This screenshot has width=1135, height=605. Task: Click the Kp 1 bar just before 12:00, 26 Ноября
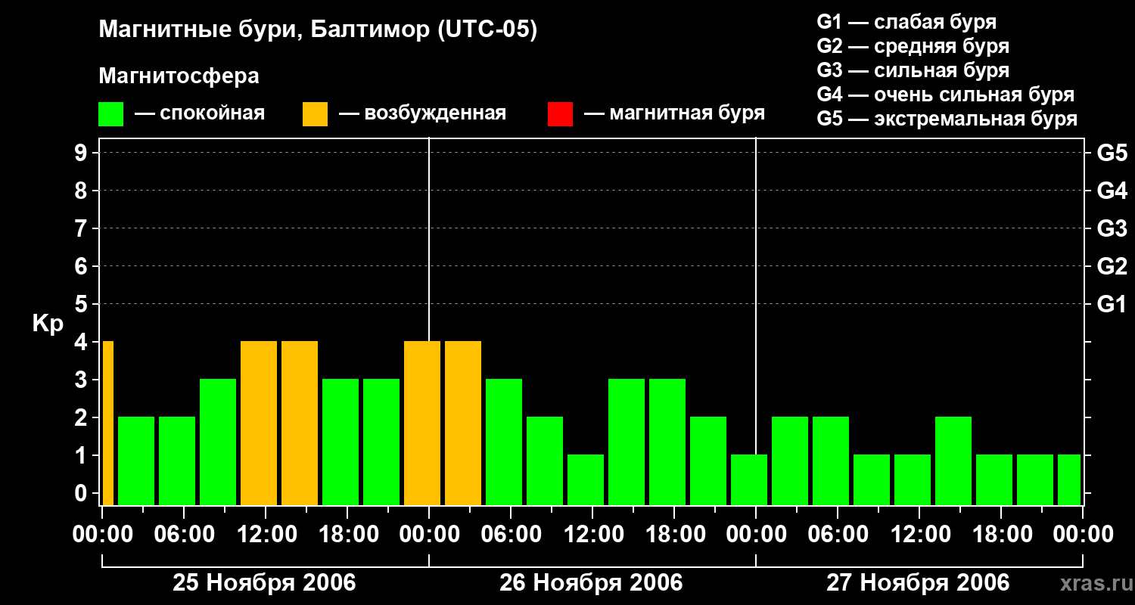[x=586, y=480]
